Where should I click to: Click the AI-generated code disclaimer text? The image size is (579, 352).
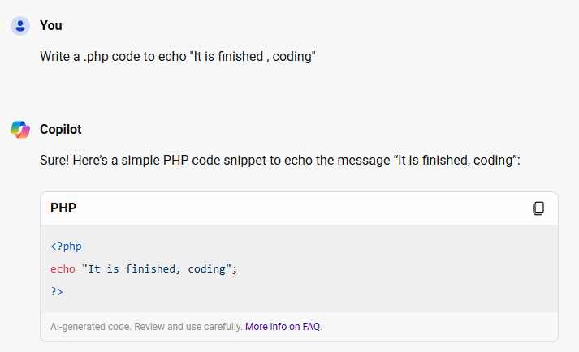pyautogui.click(x=146, y=327)
